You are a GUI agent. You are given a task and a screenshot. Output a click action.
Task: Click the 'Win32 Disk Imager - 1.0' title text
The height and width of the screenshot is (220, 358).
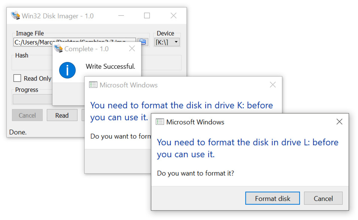(x=58, y=16)
